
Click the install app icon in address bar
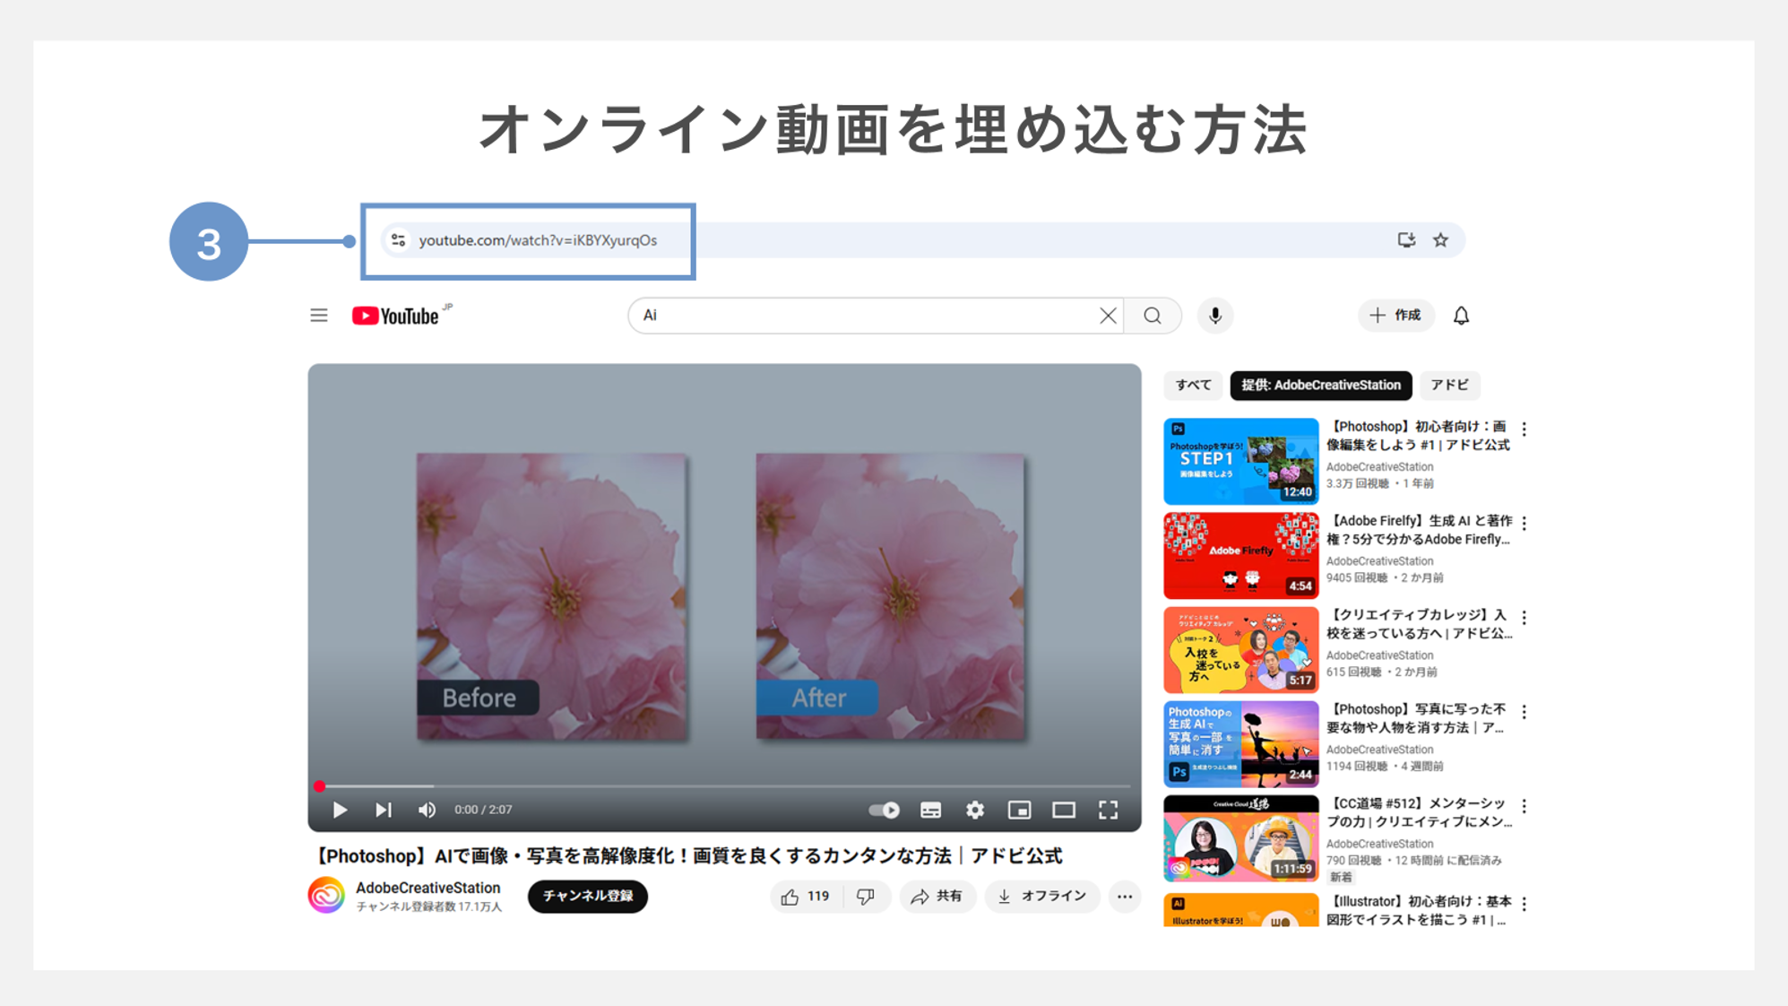[1406, 240]
